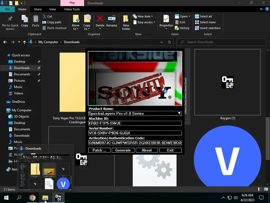Open taskbar search magnifier
The height and width of the screenshot is (203, 270).
[x=19, y=198]
